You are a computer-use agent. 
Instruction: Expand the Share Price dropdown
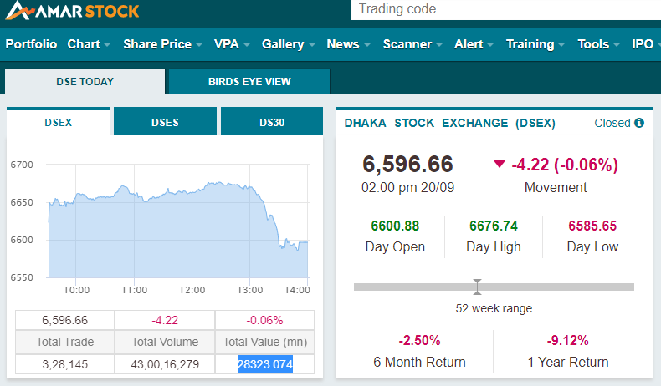(x=163, y=44)
